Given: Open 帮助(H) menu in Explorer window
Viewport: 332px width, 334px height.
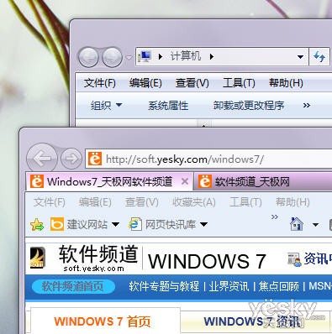Looking at the screenshot, I should tap(286, 83).
